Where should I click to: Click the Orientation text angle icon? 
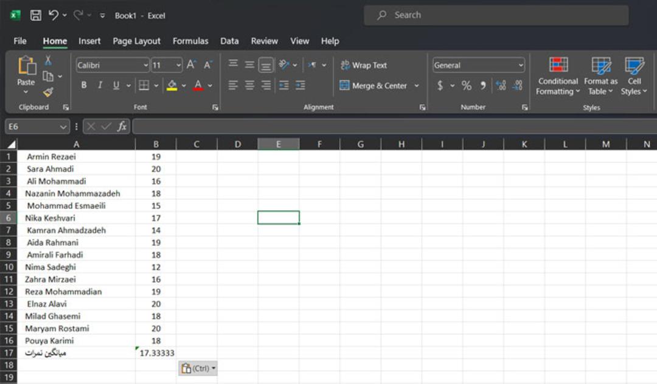click(x=284, y=64)
